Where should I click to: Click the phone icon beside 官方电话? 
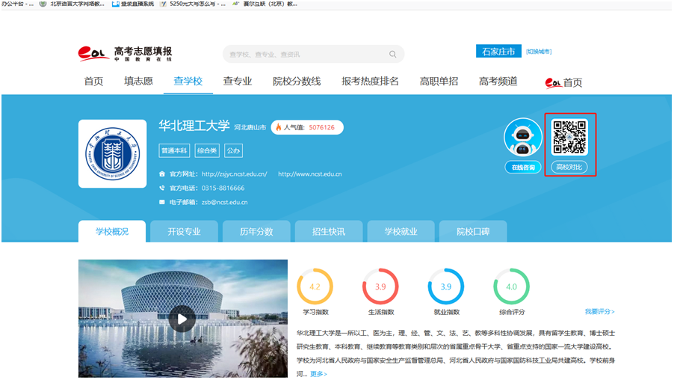162,188
